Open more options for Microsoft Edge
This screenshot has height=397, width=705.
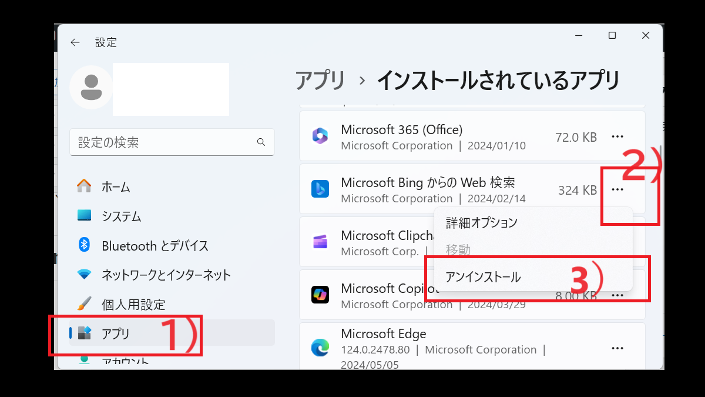click(x=617, y=348)
